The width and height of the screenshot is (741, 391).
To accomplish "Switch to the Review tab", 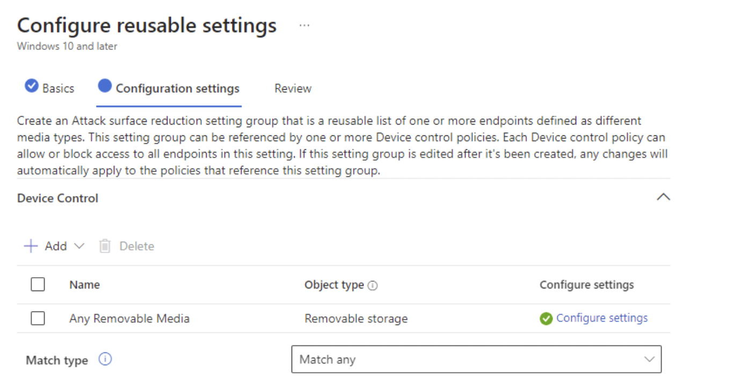I will [x=292, y=88].
